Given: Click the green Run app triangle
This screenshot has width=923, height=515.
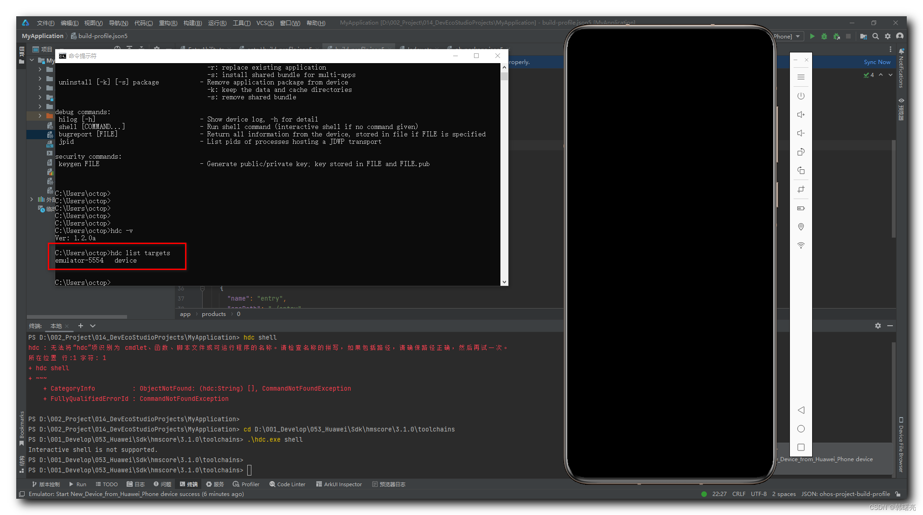Looking at the screenshot, I should click(812, 36).
